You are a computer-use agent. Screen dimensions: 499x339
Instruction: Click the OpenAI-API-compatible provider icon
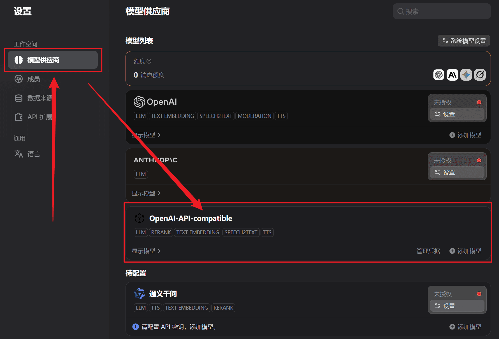(139, 218)
